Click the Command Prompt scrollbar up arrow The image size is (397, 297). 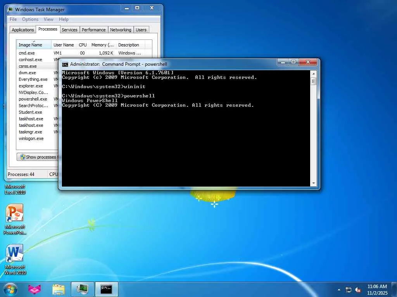point(313,74)
